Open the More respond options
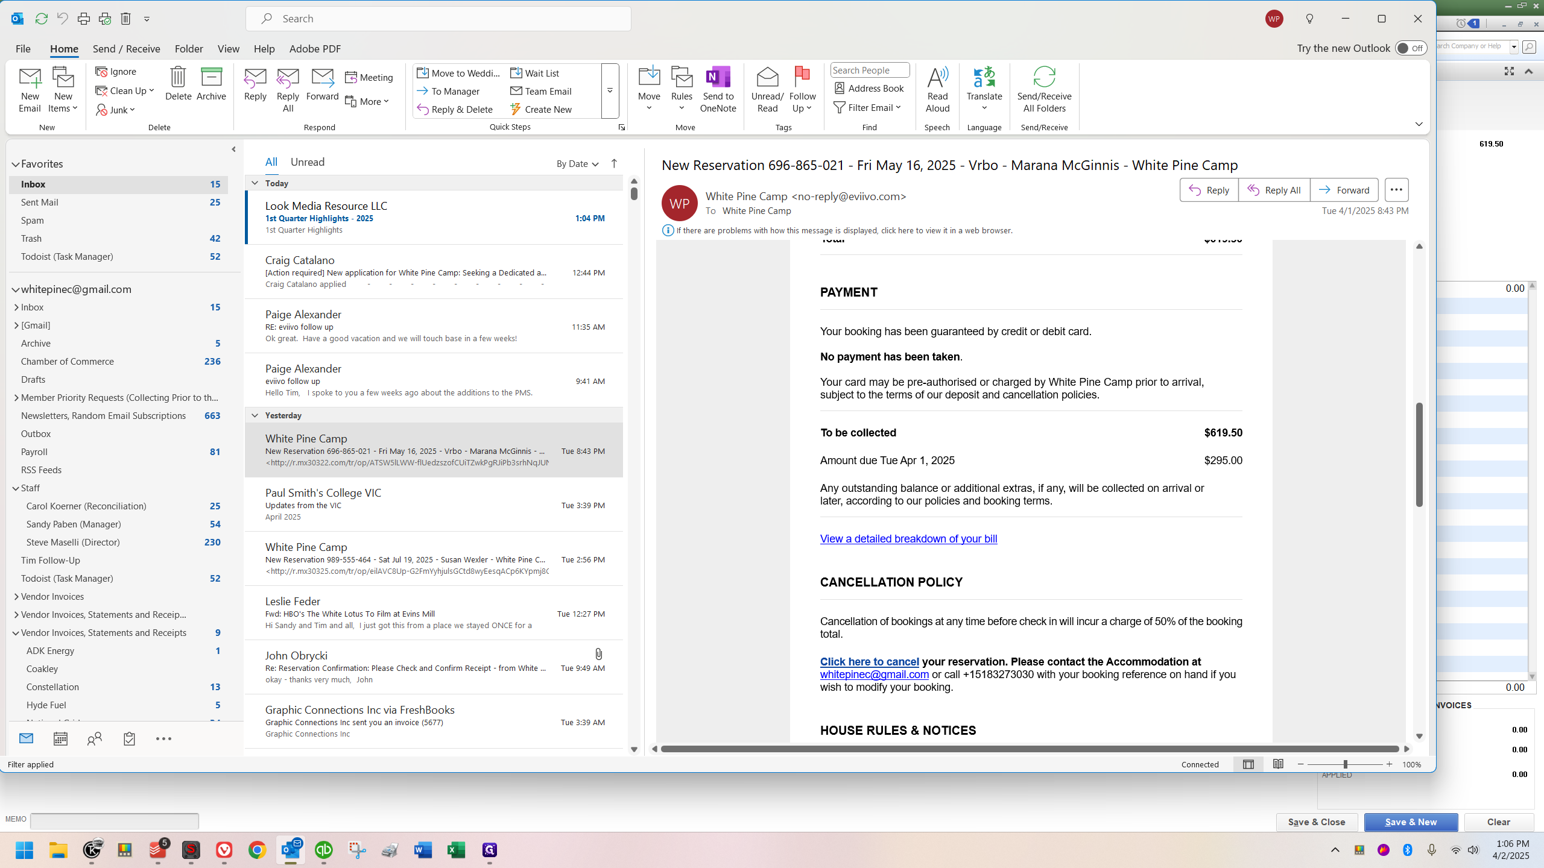The height and width of the screenshot is (868, 1544). click(x=367, y=101)
